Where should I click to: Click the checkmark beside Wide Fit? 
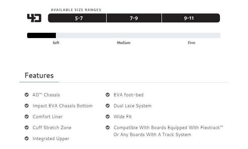[107, 117]
